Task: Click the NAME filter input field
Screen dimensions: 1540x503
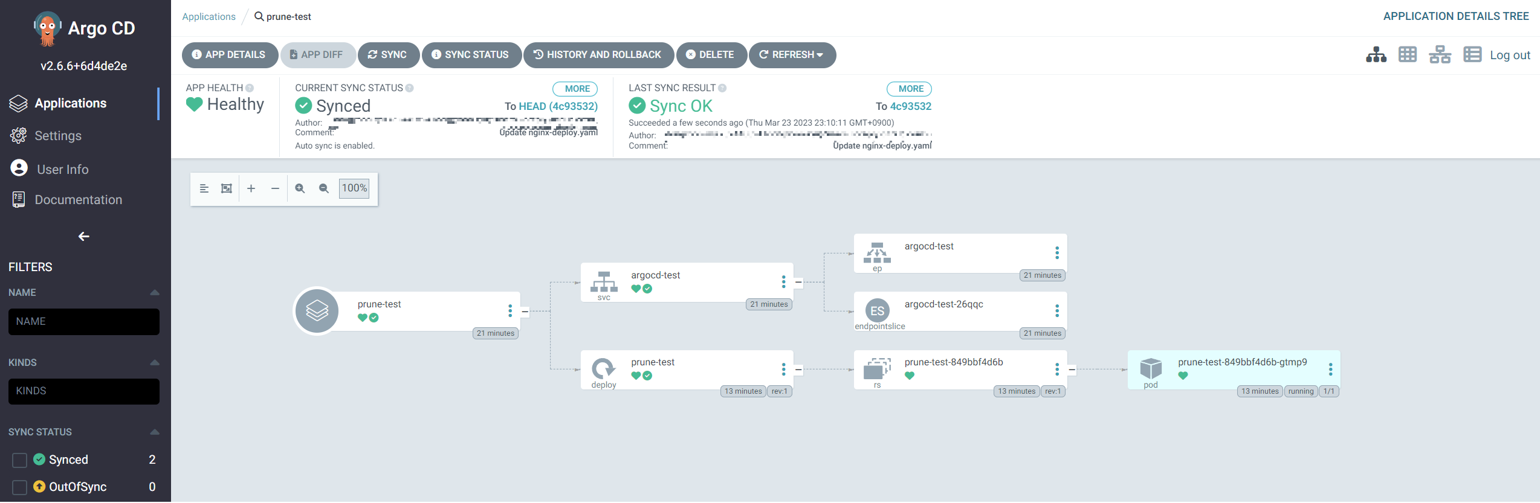Action: pyautogui.click(x=84, y=322)
